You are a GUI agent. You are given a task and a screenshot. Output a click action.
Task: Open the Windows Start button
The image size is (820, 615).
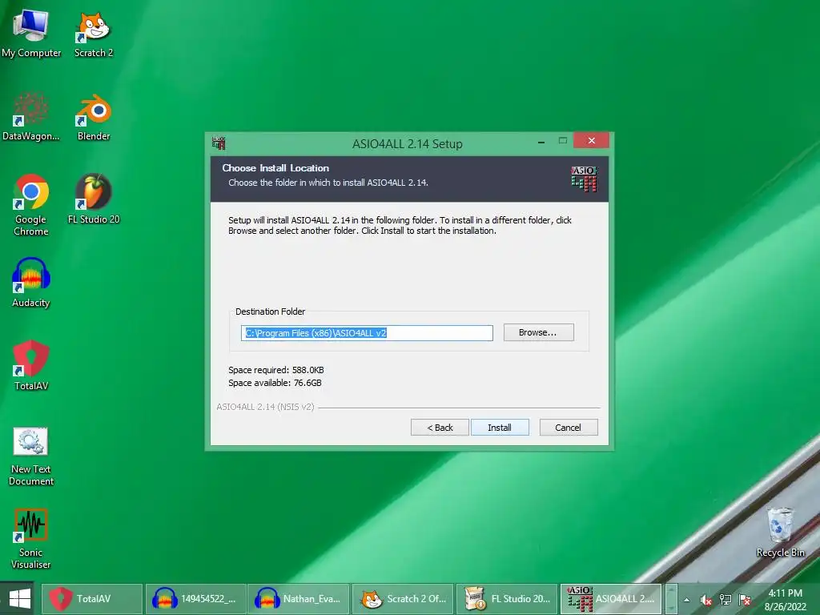19,599
